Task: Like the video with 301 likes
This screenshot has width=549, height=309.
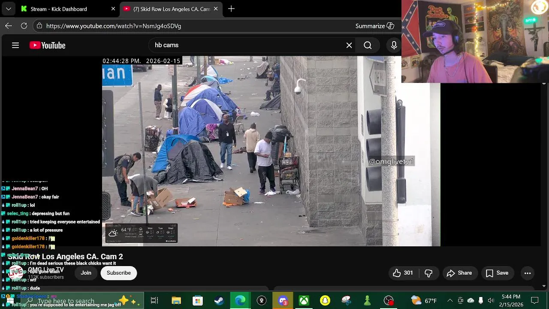Action: 403,273
